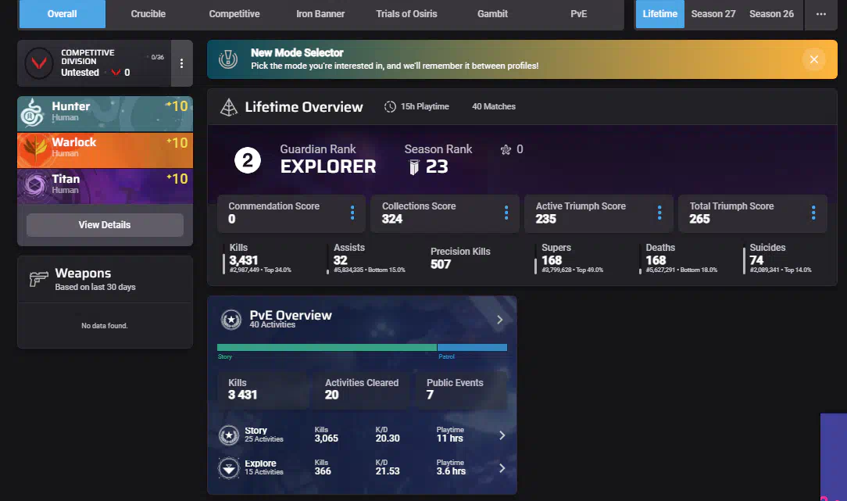Expand the Story activities row chevron

coord(502,435)
